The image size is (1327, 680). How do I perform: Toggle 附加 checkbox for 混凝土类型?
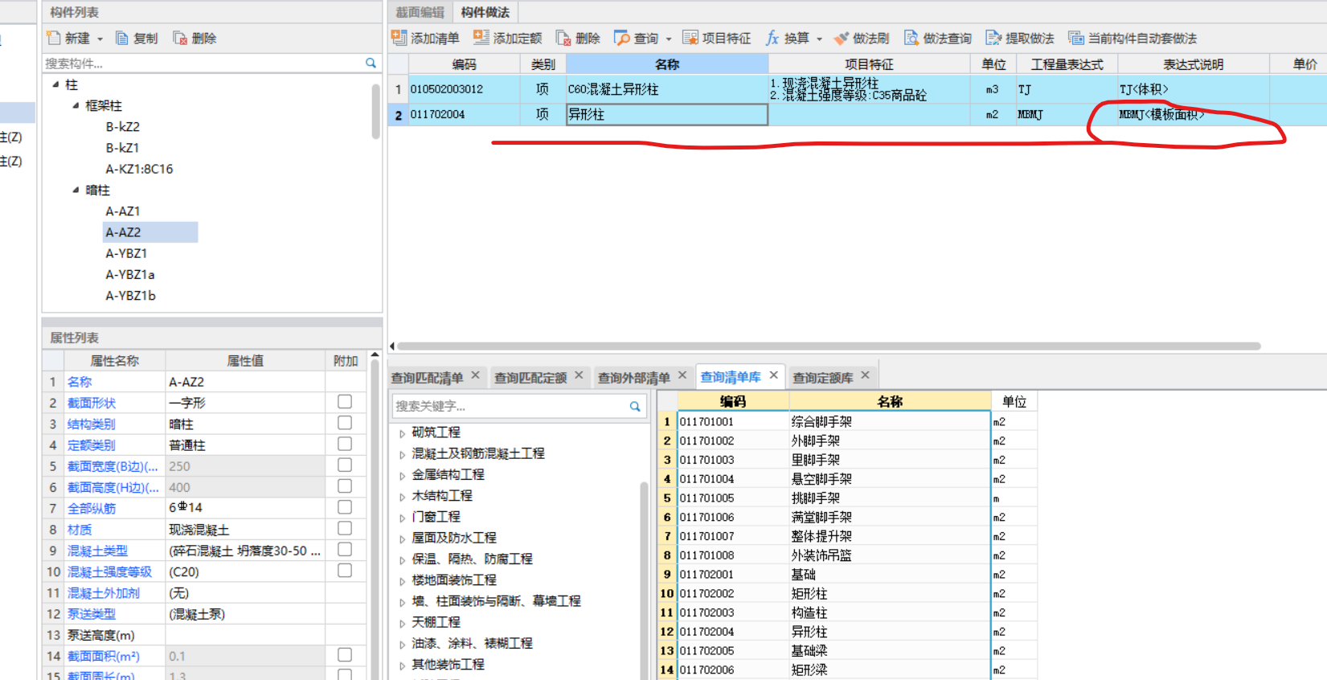coord(345,550)
